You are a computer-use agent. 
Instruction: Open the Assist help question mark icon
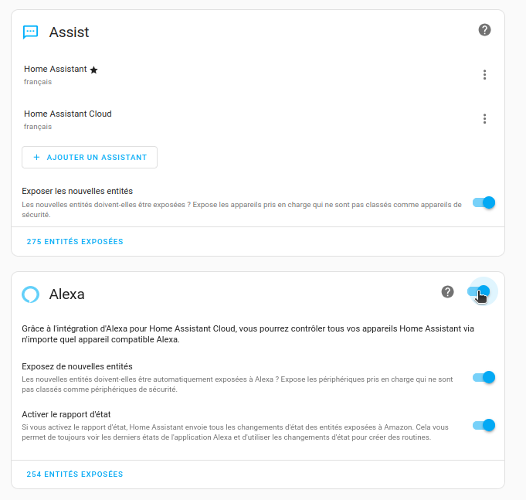[484, 30]
